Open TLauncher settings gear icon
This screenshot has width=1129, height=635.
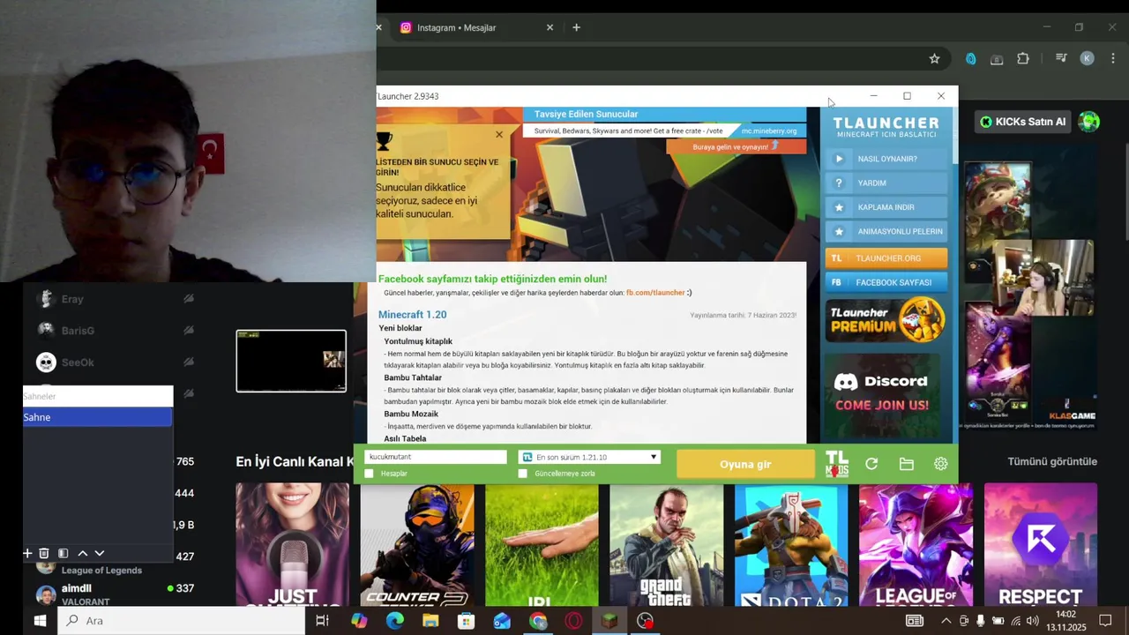(941, 464)
